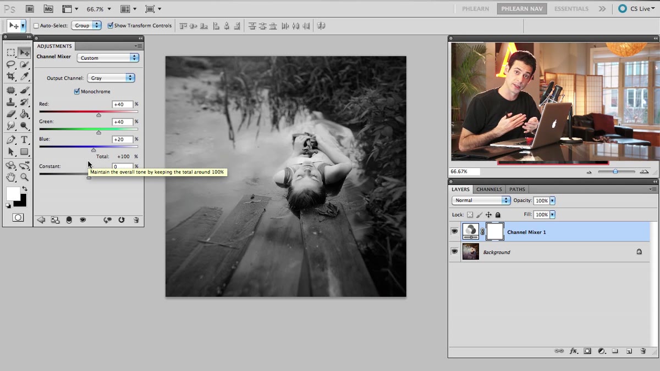Screen dimensions: 660x371
Task: Switch to the Channels tab
Action: click(x=489, y=189)
